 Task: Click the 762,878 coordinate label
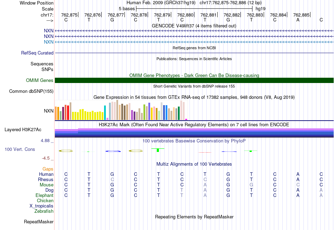[139, 15]
